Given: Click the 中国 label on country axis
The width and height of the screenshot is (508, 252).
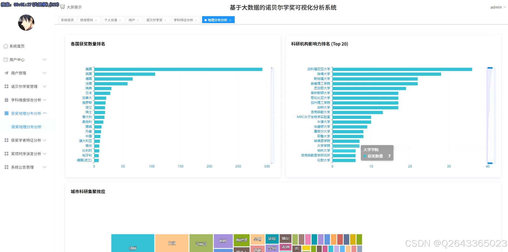Looking at the screenshot, I should pos(89,136).
